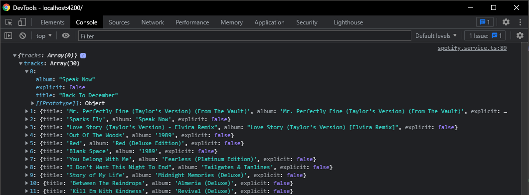
Task: Maximize the DevTools window
Action: (x=494, y=8)
